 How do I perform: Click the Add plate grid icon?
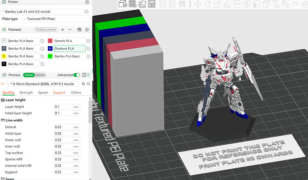(x=133, y=4)
